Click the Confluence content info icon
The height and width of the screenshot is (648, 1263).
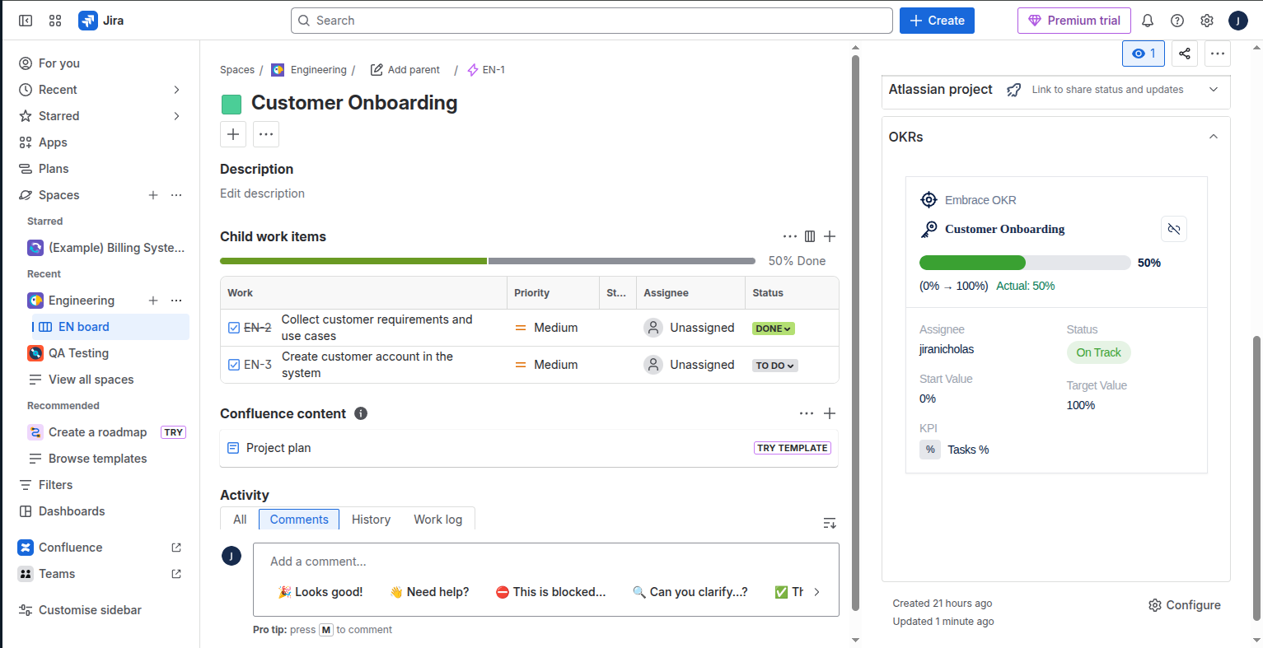[361, 413]
